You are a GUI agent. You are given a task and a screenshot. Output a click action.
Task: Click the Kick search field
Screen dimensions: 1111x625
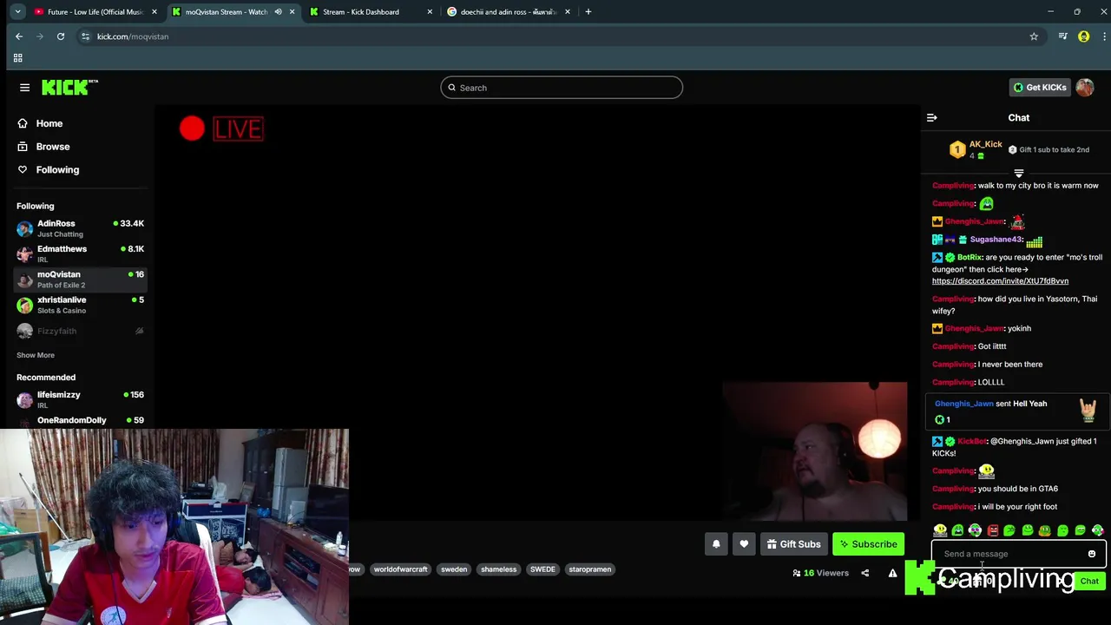tap(562, 88)
